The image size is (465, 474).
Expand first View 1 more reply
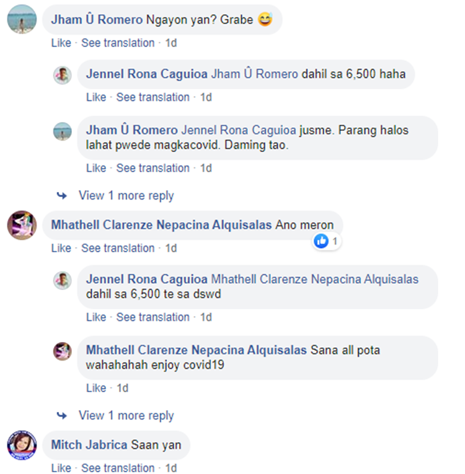(x=126, y=196)
